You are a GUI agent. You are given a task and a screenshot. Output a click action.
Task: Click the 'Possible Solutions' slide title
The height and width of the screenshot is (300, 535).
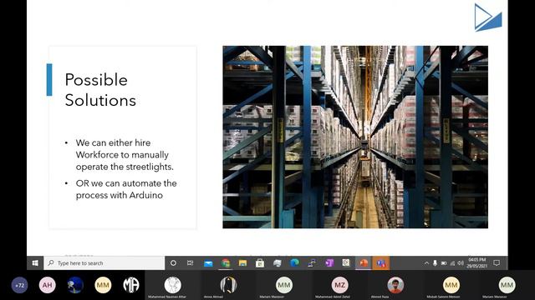point(100,90)
